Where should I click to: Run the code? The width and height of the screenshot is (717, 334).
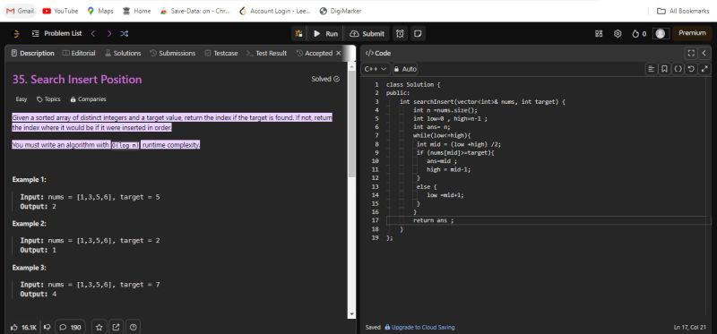(325, 34)
